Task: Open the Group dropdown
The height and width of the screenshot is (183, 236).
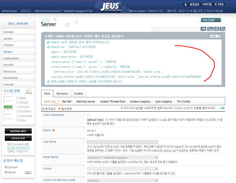Action: (122, 169)
